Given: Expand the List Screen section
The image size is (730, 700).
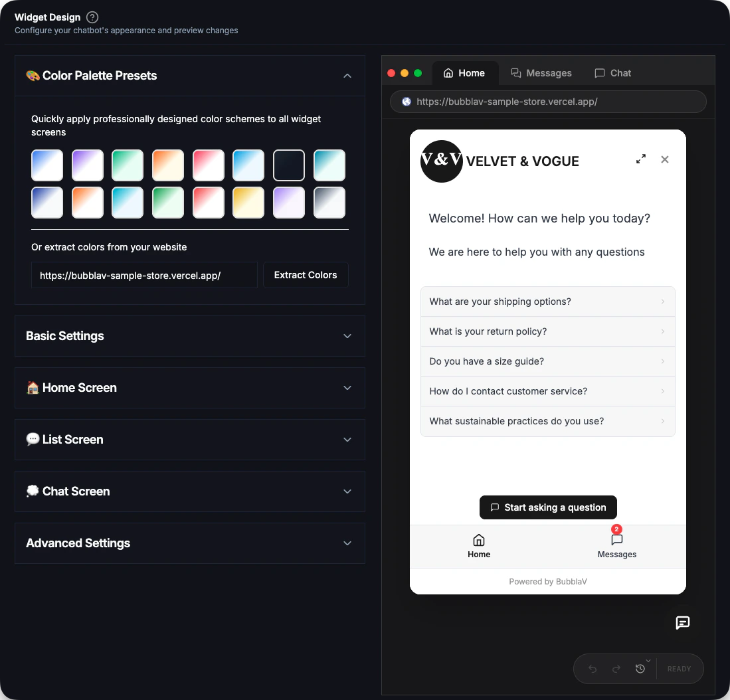Looking at the screenshot, I should pyautogui.click(x=190, y=440).
